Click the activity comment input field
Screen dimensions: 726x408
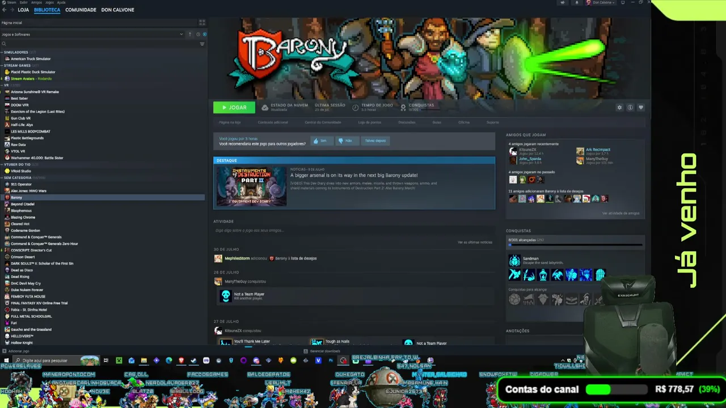point(354,231)
